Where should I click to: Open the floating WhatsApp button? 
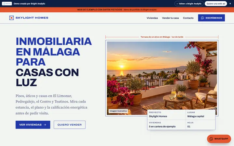[219, 139]
